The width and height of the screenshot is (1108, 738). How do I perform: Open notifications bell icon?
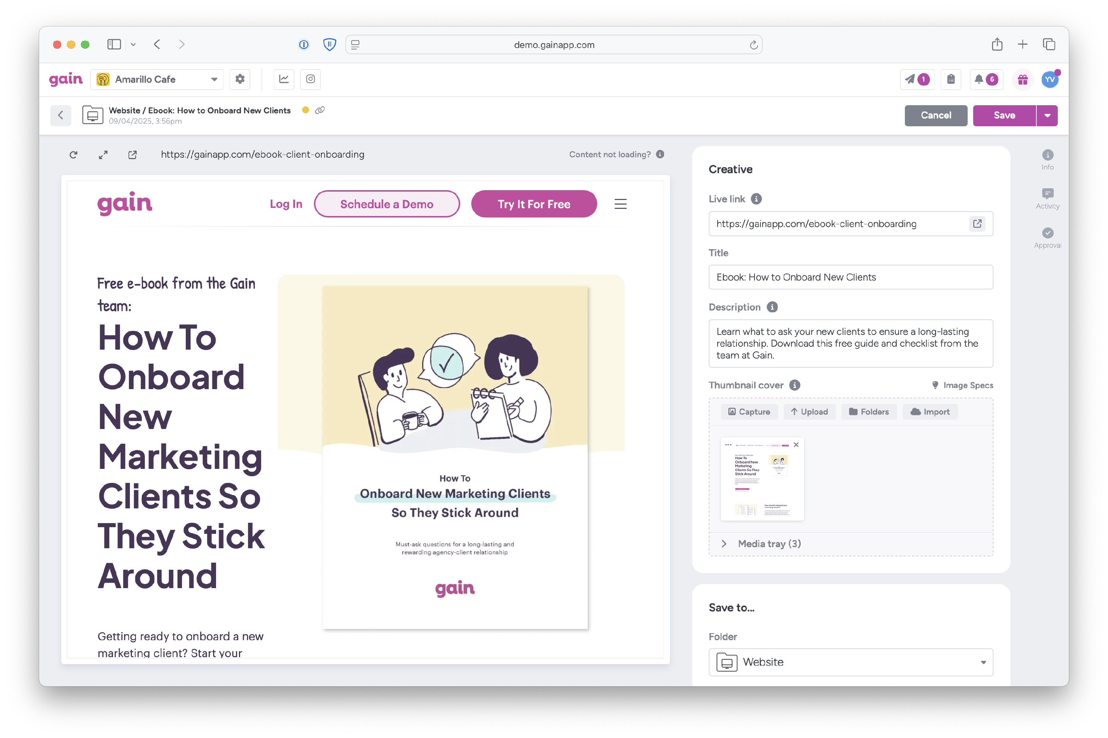pos(986,79)
